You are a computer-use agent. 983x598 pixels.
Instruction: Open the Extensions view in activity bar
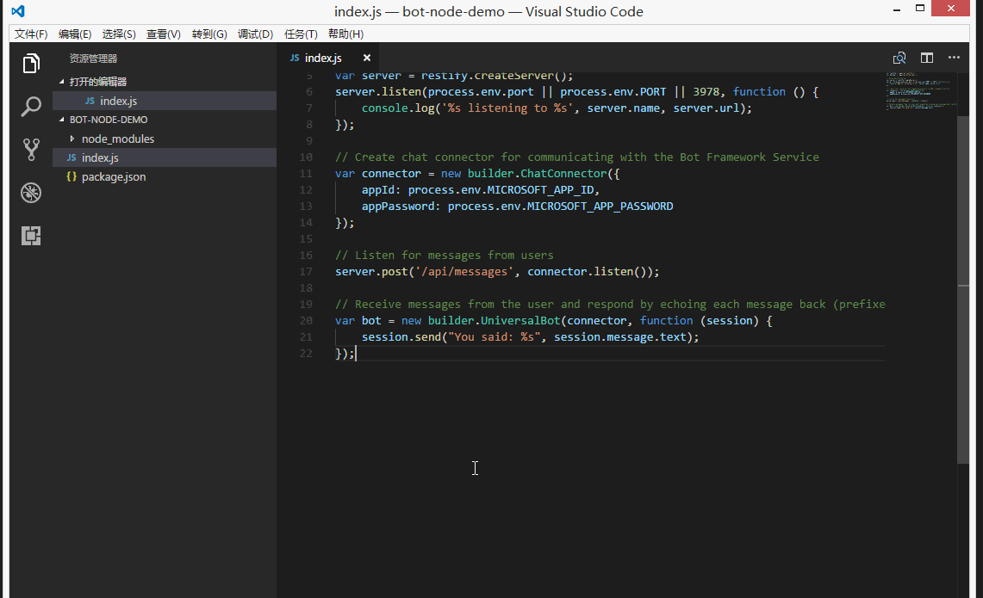[x=31, y=236]
